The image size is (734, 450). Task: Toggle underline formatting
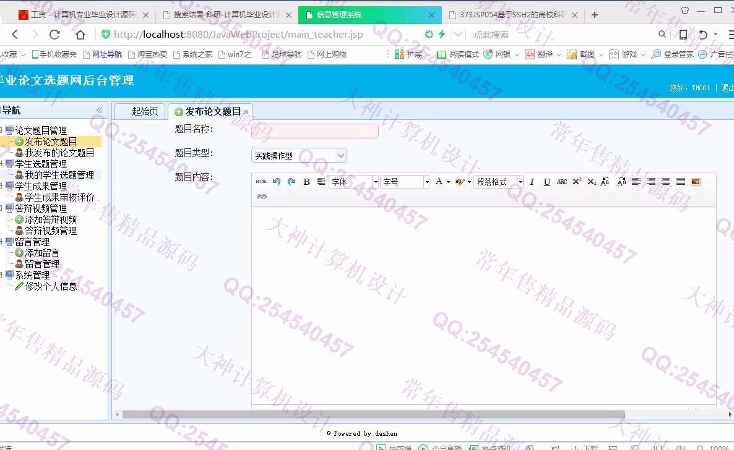coord(546,182)
